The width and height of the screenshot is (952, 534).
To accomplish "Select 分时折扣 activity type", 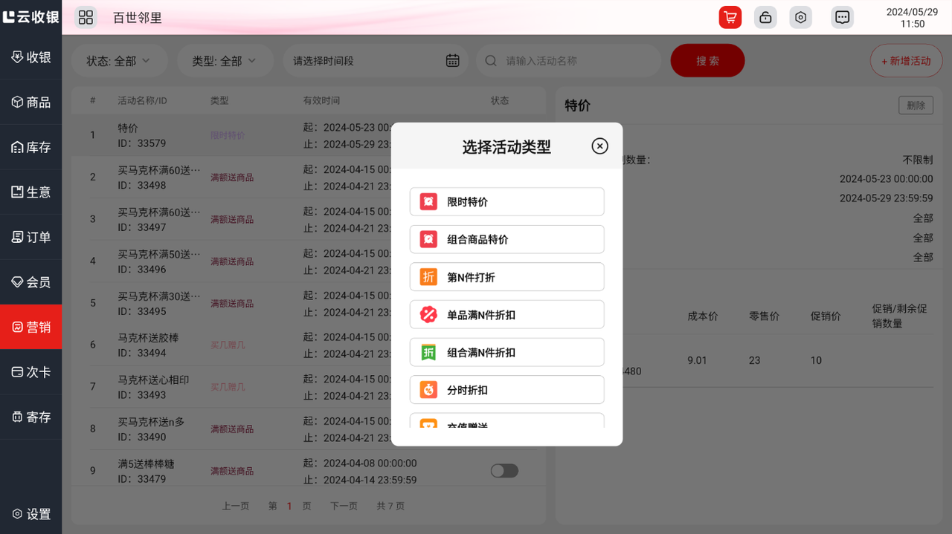I will click(506, 390).
